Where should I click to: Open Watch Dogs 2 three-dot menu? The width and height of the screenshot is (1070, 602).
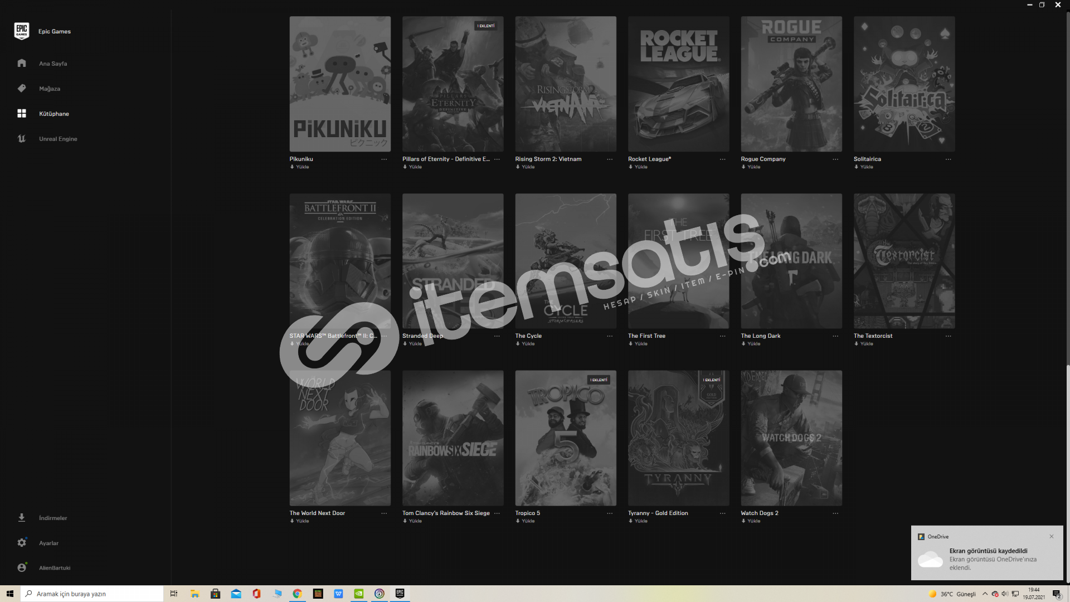pos(835,513)
